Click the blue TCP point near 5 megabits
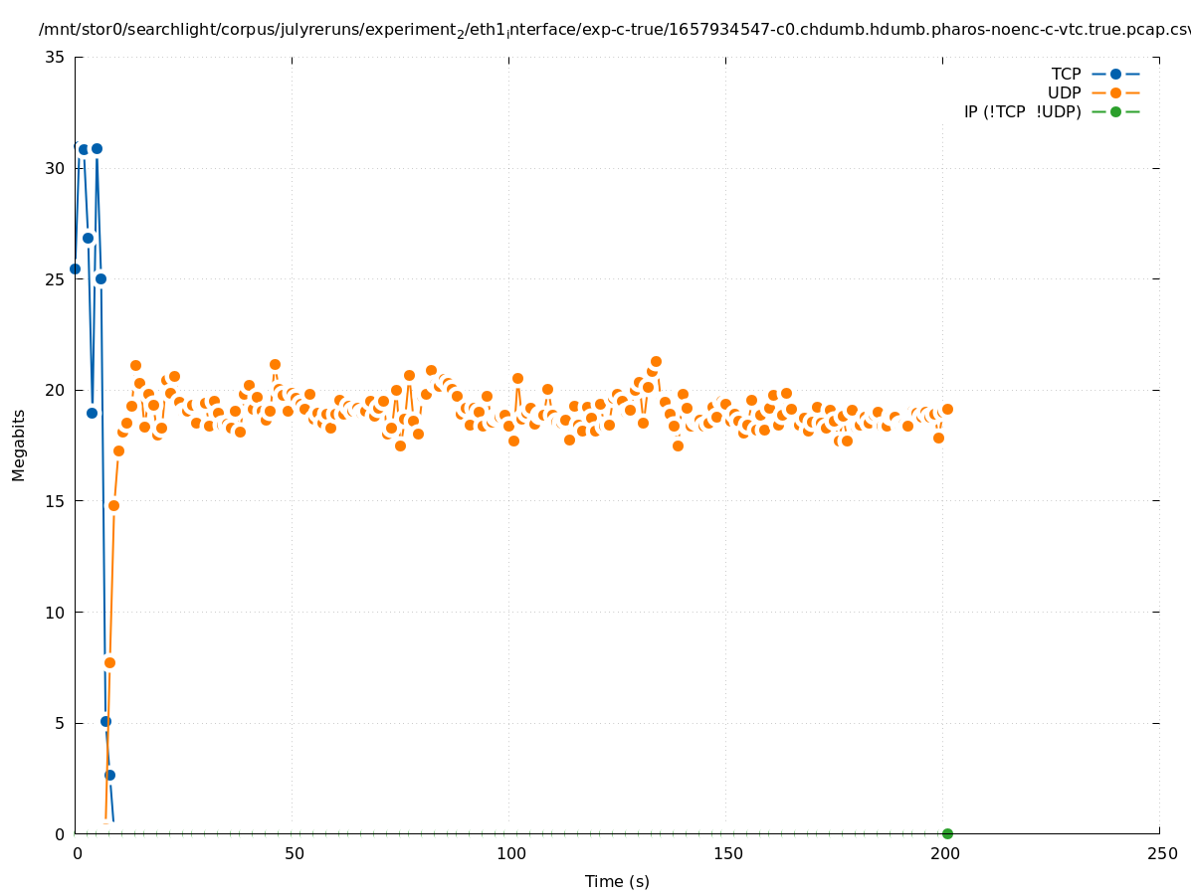The image size is (1191, 895). pyautogui.click(x=105, y=721)
